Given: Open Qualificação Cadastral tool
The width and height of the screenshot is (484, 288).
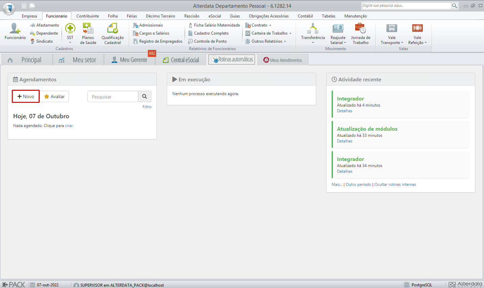Looking at the screenshot, I should click(112, 34).
